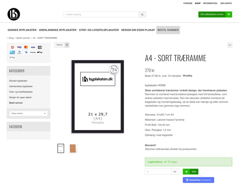
Task: Click the Visa icon beside Dankort
Action: click(19, 47)
